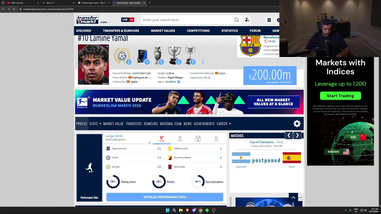Viewport: 381px width, 214px height.
Task: Select the TRANSFERS tab
Action: coord(134,124)
